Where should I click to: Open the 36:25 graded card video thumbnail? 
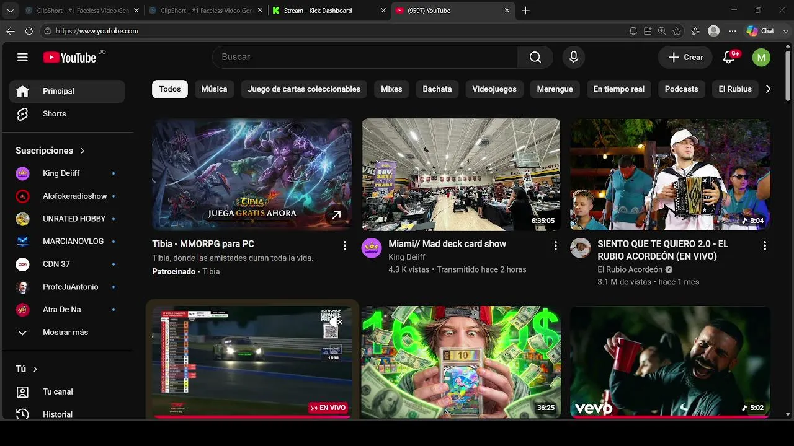pyautogui.click(x=462, y=362)
